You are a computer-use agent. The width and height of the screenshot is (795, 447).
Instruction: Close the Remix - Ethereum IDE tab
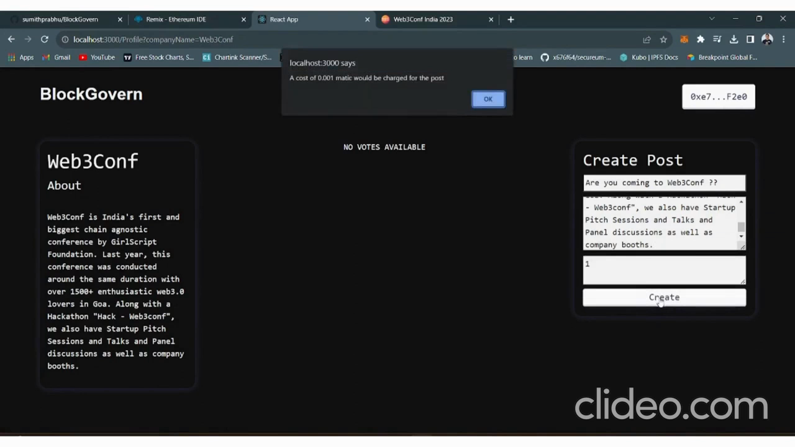[x=243, y=19]
